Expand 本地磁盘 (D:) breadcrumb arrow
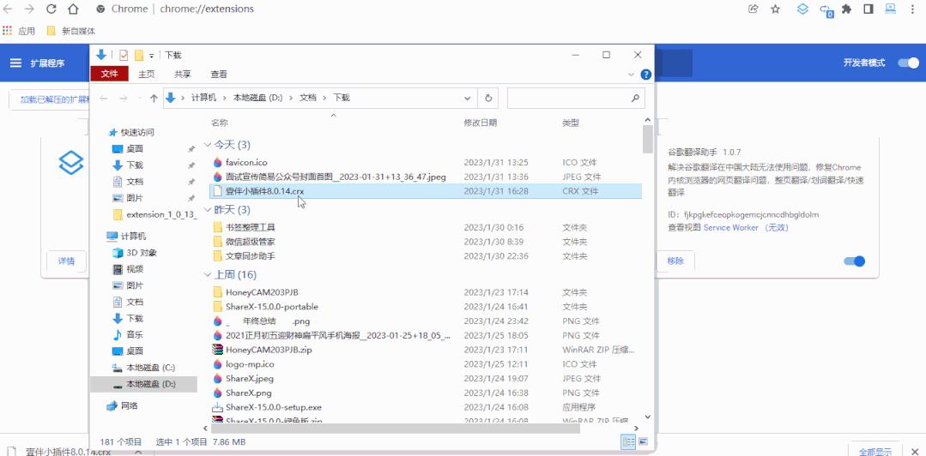Viewport: 926px width, 456px height. pos(291,98)
